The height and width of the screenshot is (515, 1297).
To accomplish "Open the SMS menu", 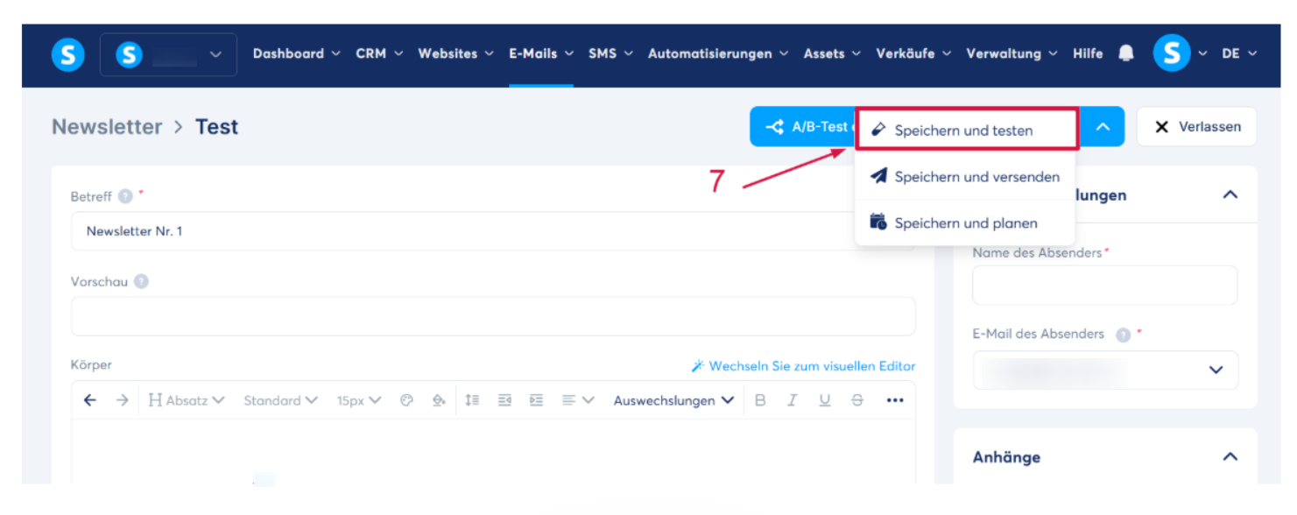I will tap(610, 53).
